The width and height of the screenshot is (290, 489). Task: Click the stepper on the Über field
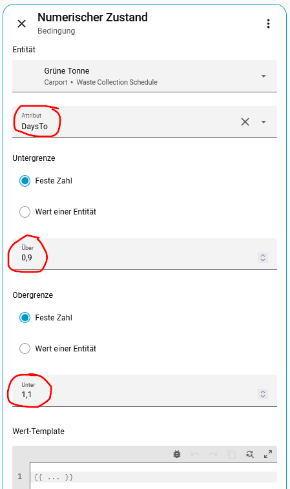pyautogui.click(x=263, y=258)
